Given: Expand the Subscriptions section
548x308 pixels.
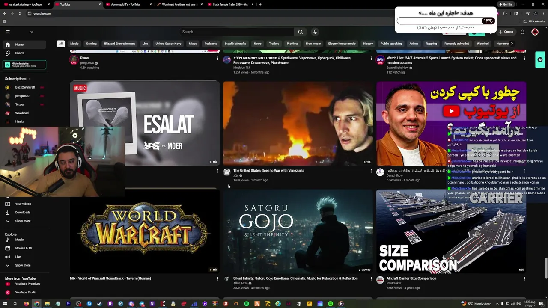Looking at the screenshot, I should point(18,79).
